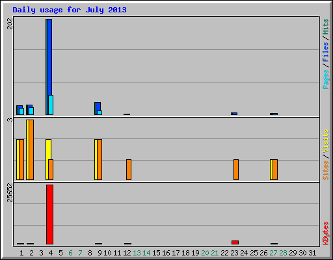The image size is (333, 260).
Task: Click the 202 axis maximum label
Action: [x=10, y=23]
